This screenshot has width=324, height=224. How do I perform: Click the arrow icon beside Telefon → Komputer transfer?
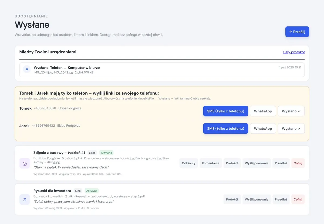(x=26, y=70)
